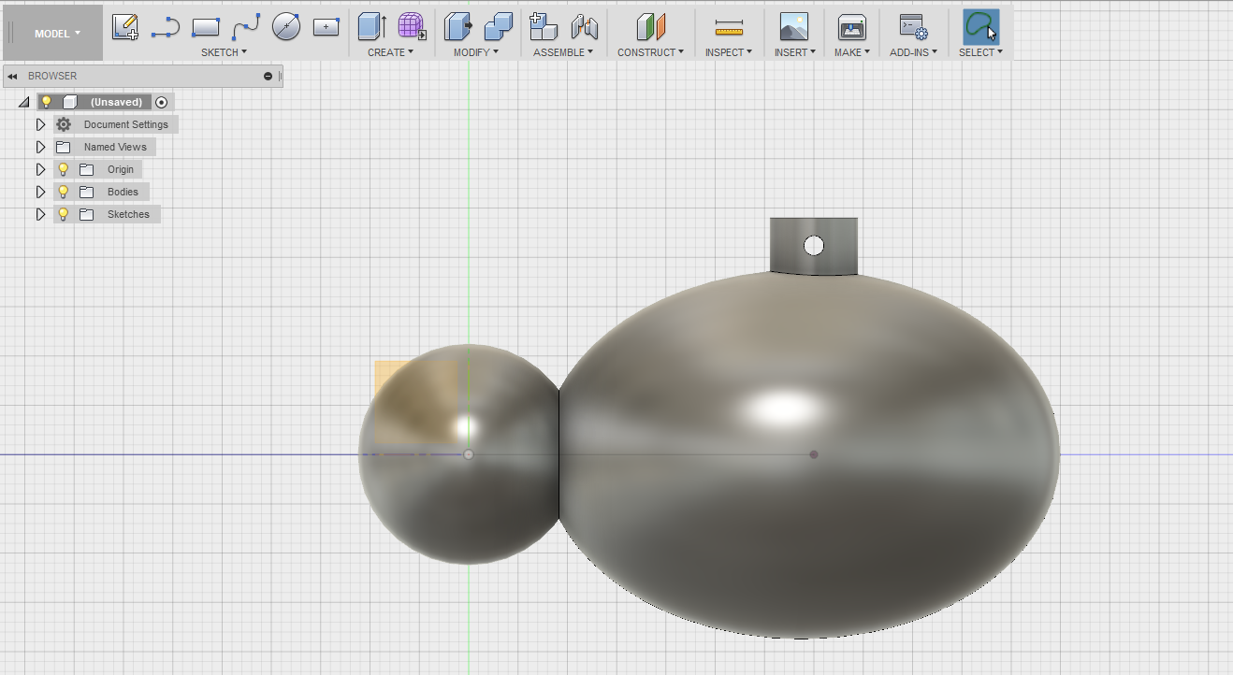Image resolution: width=1233 pixels, height=675 pixels.
Task: Activate the Select tool icon
Action: 980,27
